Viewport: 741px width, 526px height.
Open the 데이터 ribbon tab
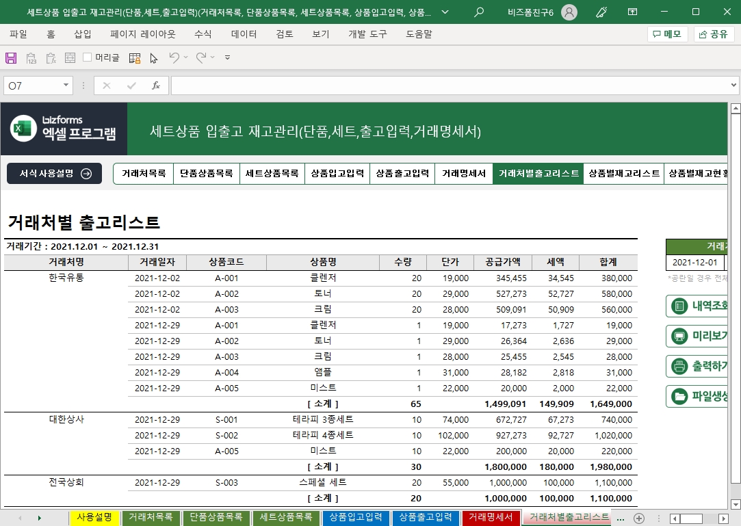[x=244, y=34]
